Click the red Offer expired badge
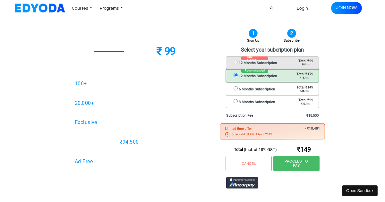Screen dimensions: 385x202 click(254, 58)
